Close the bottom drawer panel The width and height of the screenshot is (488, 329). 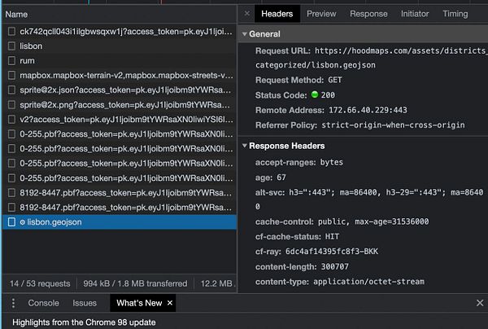coord(480,303)
